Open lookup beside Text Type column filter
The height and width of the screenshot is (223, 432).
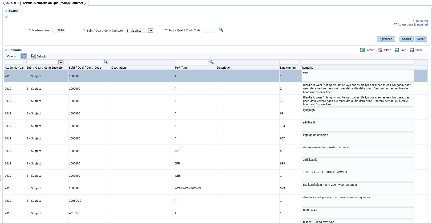(x=211, y=62)
